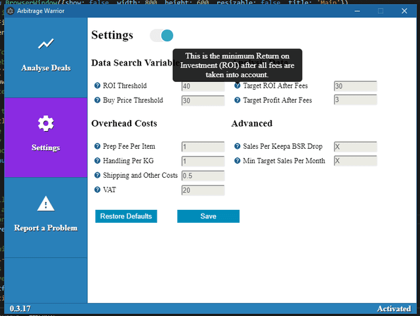Click the help icon beside ROI Threshold

click(x=97, y=86)
